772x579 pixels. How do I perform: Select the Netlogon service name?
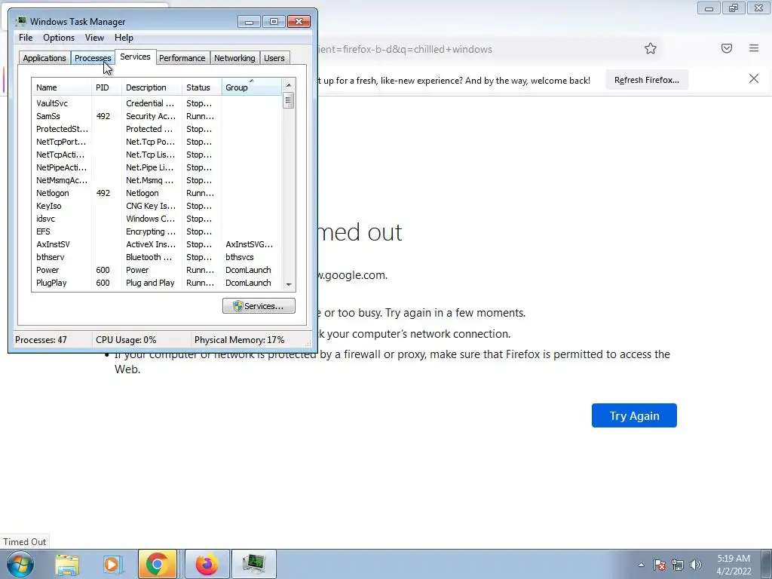click(53, 193)
